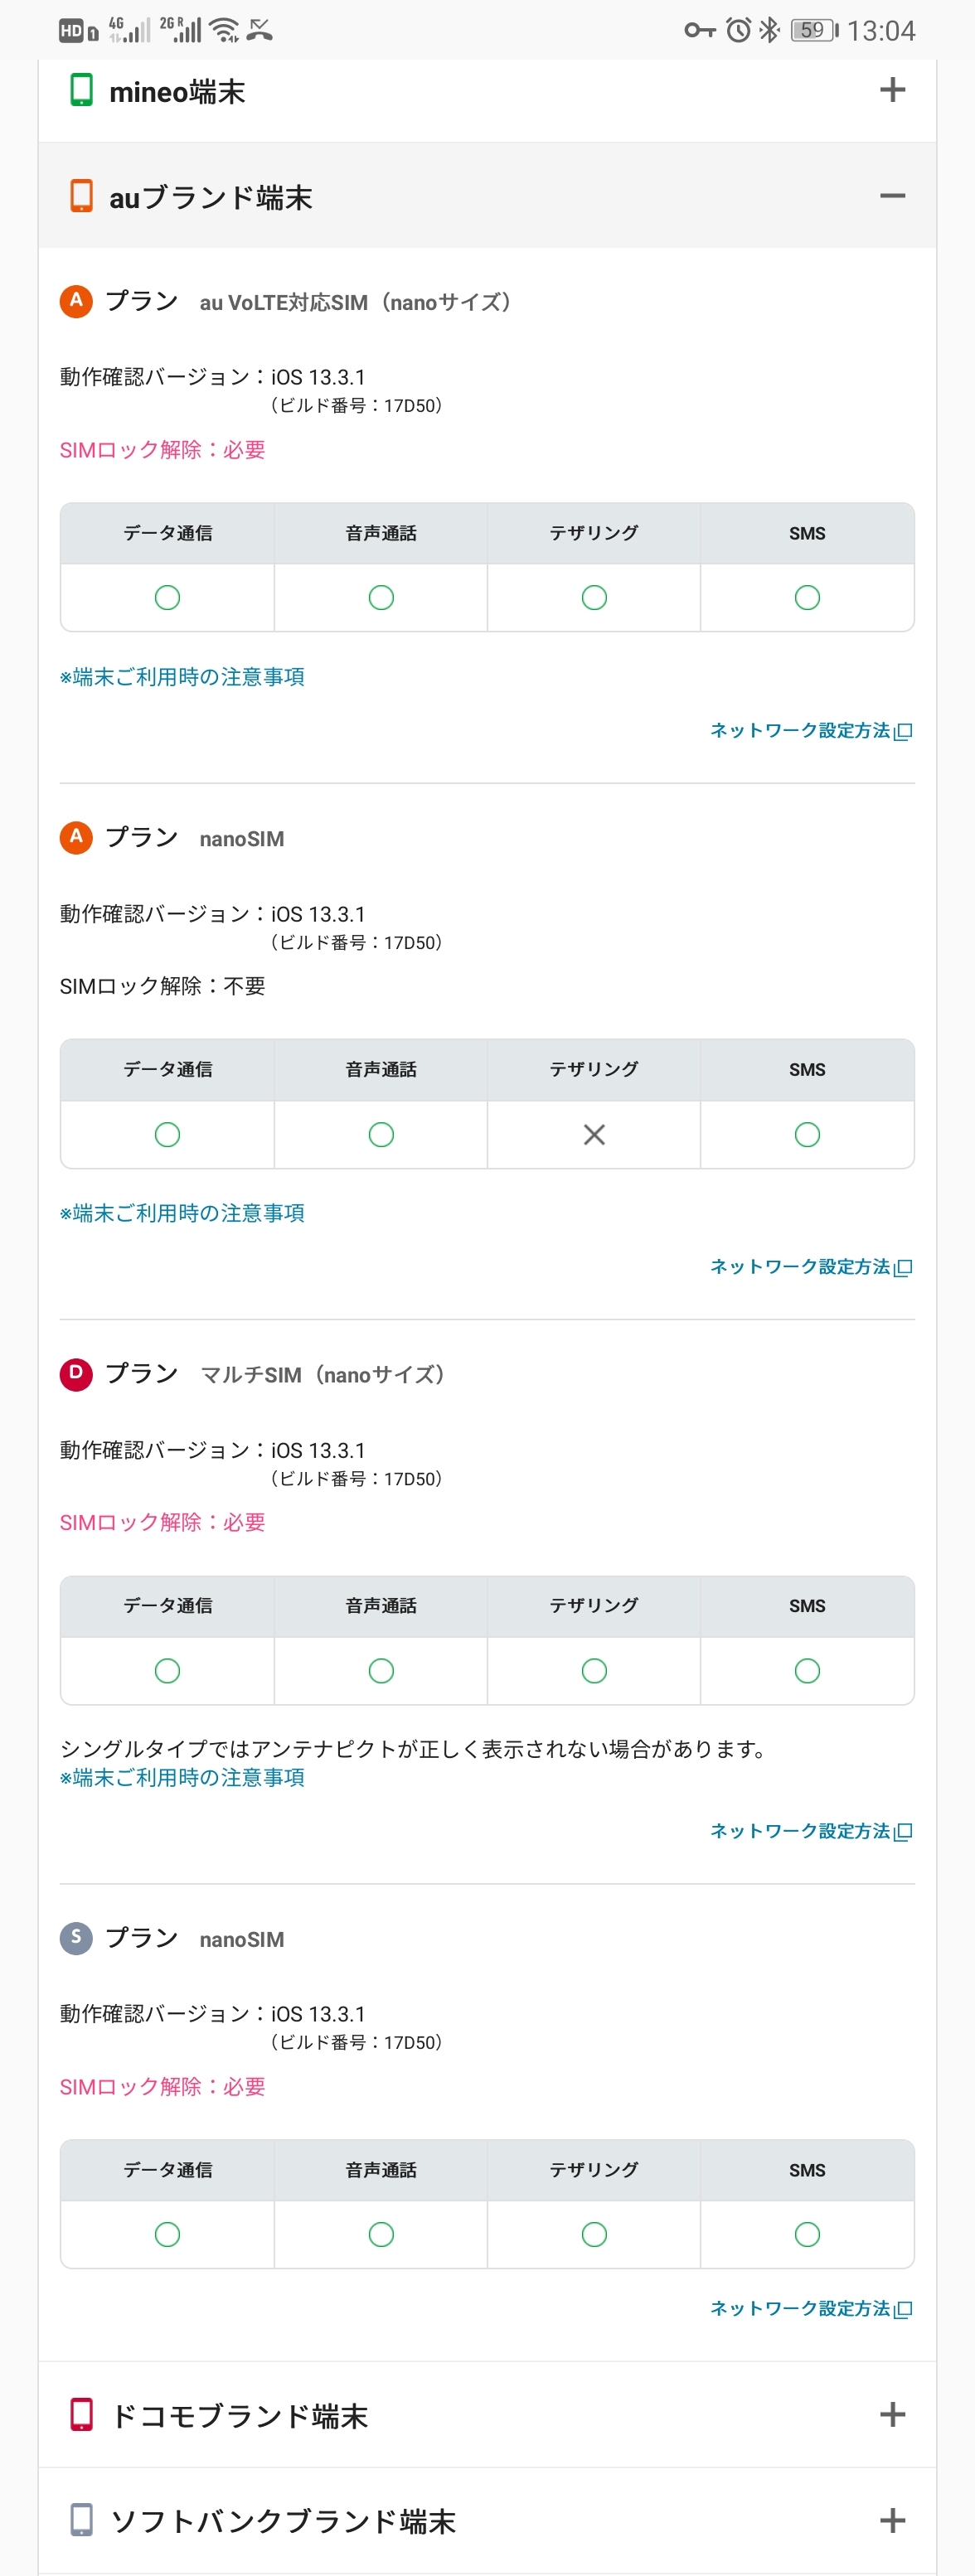
Task: Tap the red D plan badge
Action: pos(76,1374)
